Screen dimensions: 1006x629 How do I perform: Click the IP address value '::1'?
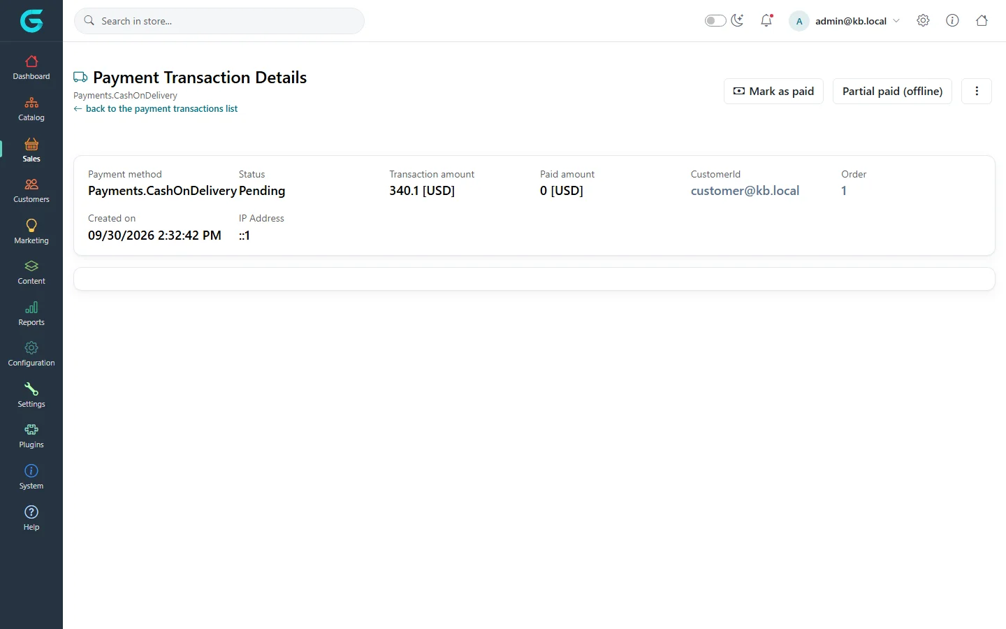(245, 236)
